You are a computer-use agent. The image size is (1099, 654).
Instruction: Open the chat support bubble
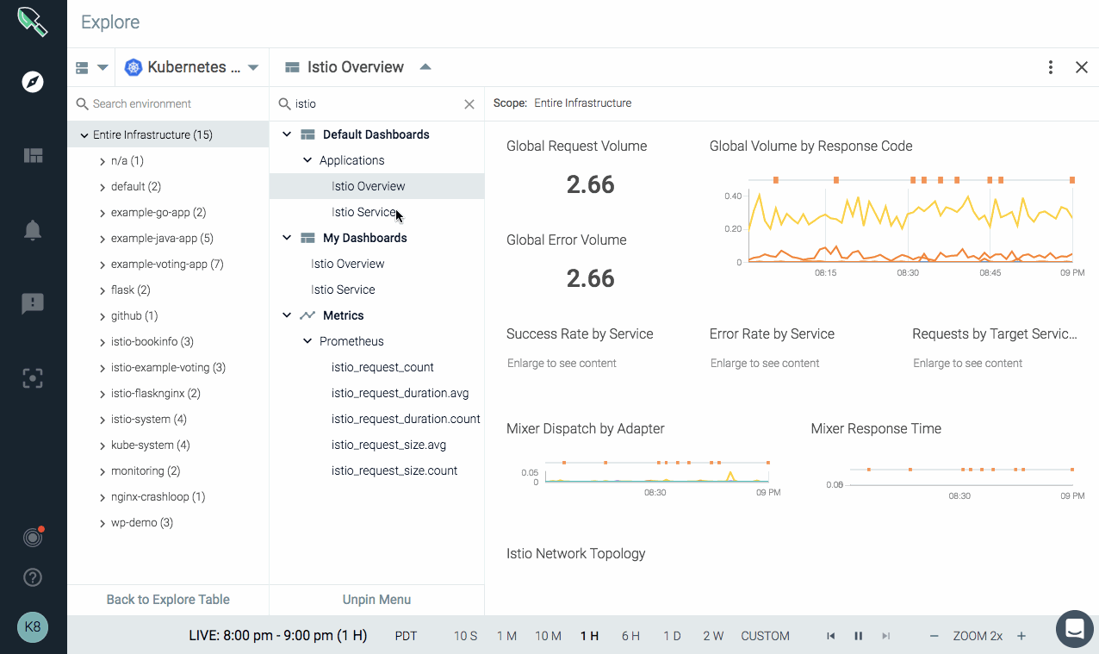pyautogui.click(x=1075, y=629)
